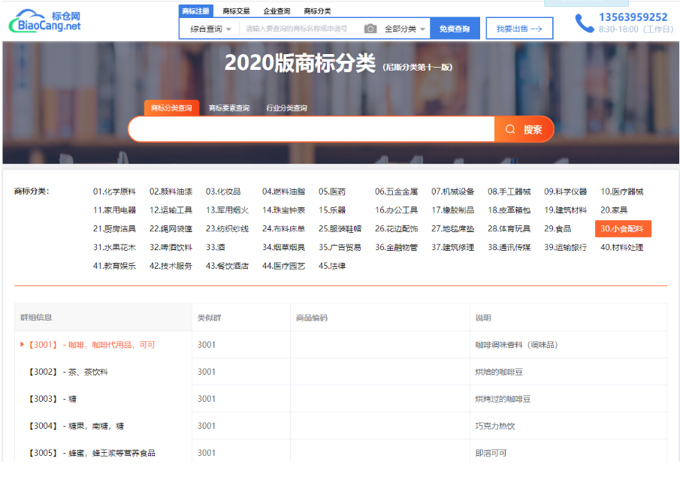
Task: Open the 综合查询 dropdown
Action: (210, 29)
